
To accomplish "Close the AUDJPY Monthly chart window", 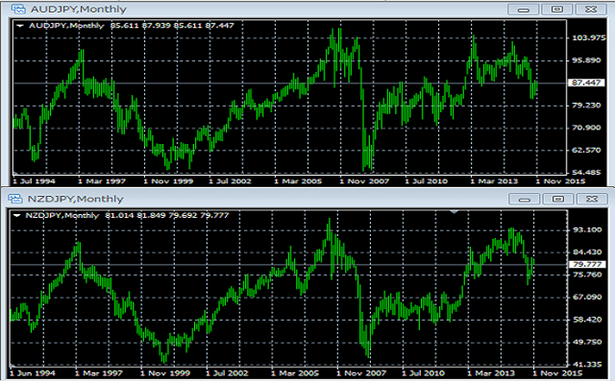I will (x=591, y=10).
